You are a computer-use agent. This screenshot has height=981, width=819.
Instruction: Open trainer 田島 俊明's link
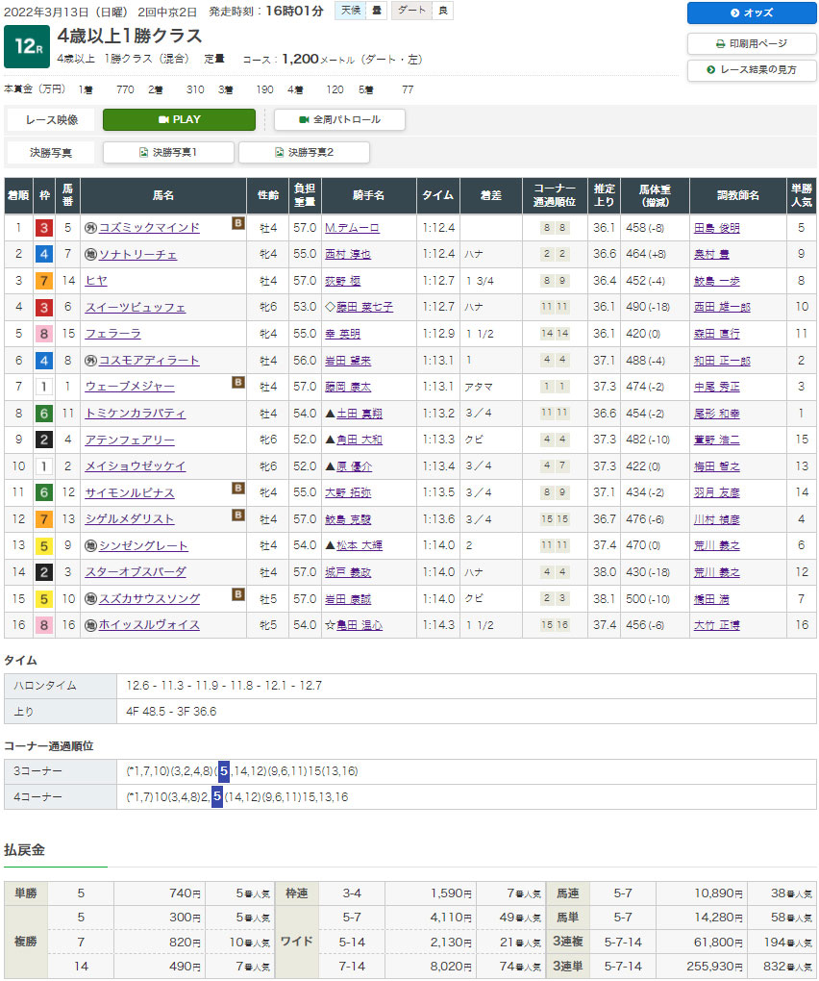(716, 228)
